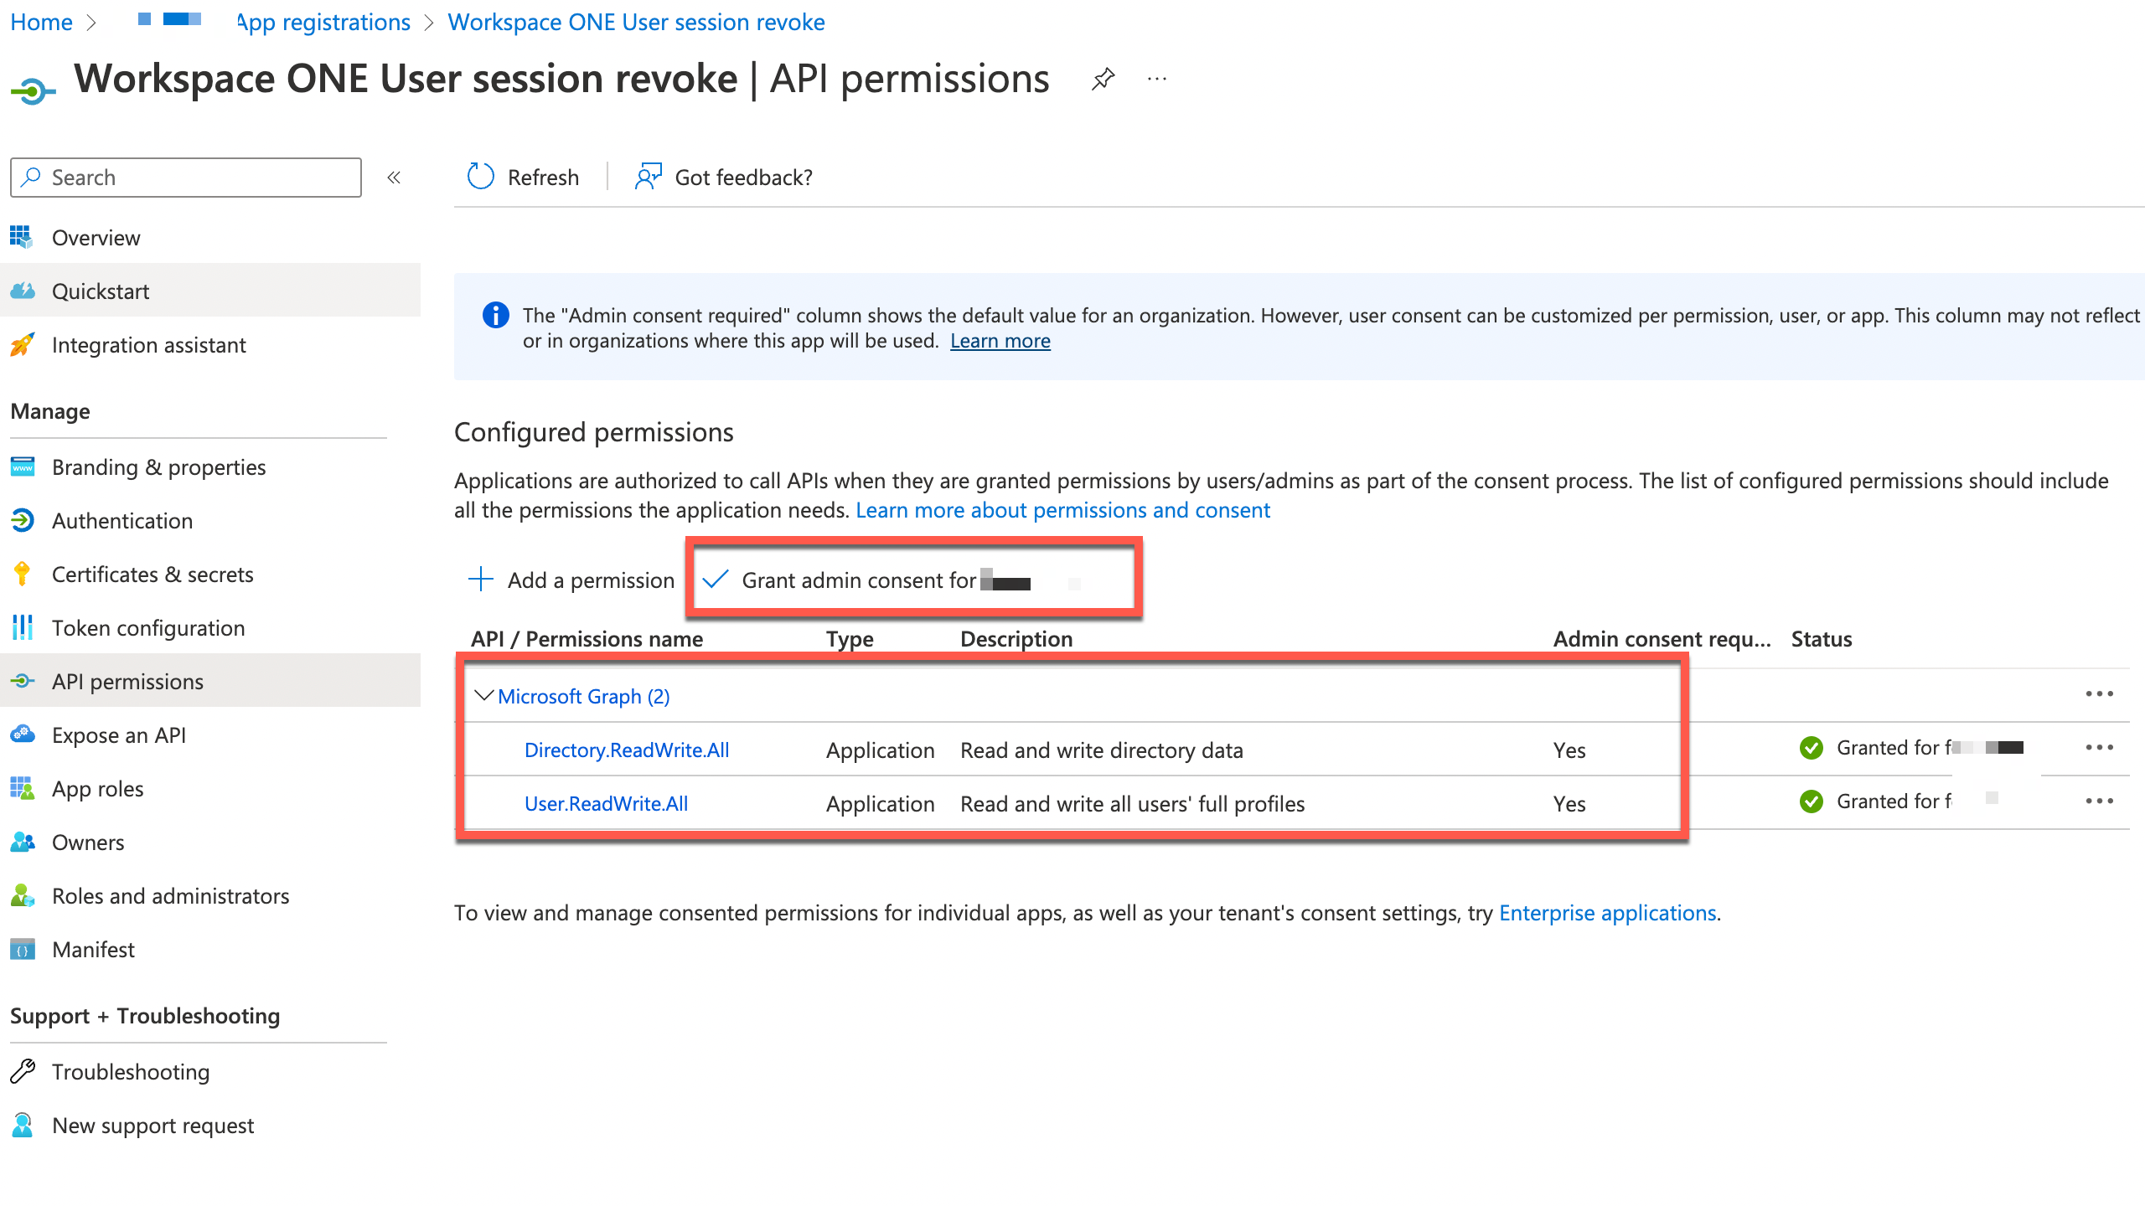Open the more options ellipsis beside the title
Screen dimensions: 2145x1206
point(1157,79)
